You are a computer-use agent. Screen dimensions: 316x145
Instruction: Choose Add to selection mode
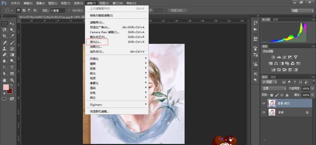24,10
